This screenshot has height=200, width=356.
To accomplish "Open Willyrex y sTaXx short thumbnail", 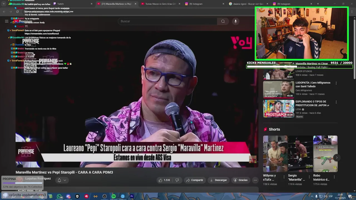I will pyautogui.click(x=275, y=154).
